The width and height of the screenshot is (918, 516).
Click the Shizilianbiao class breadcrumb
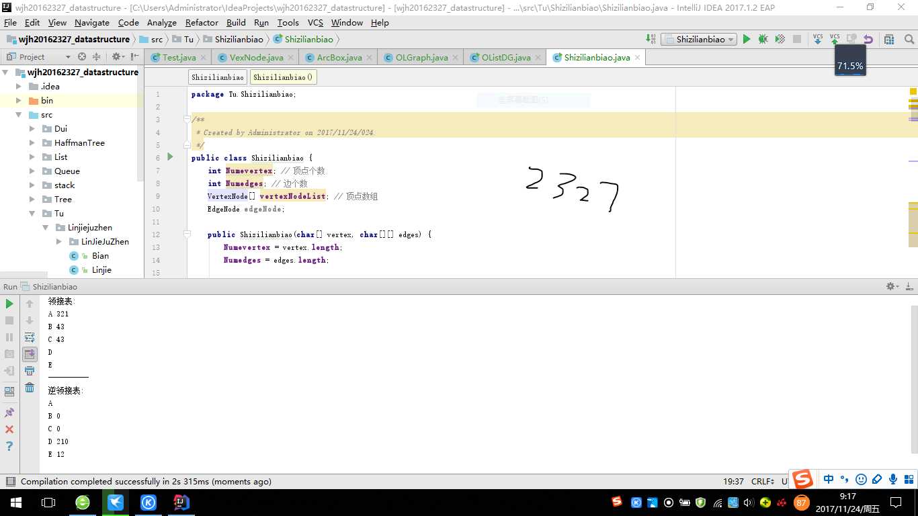pos(218,77)
